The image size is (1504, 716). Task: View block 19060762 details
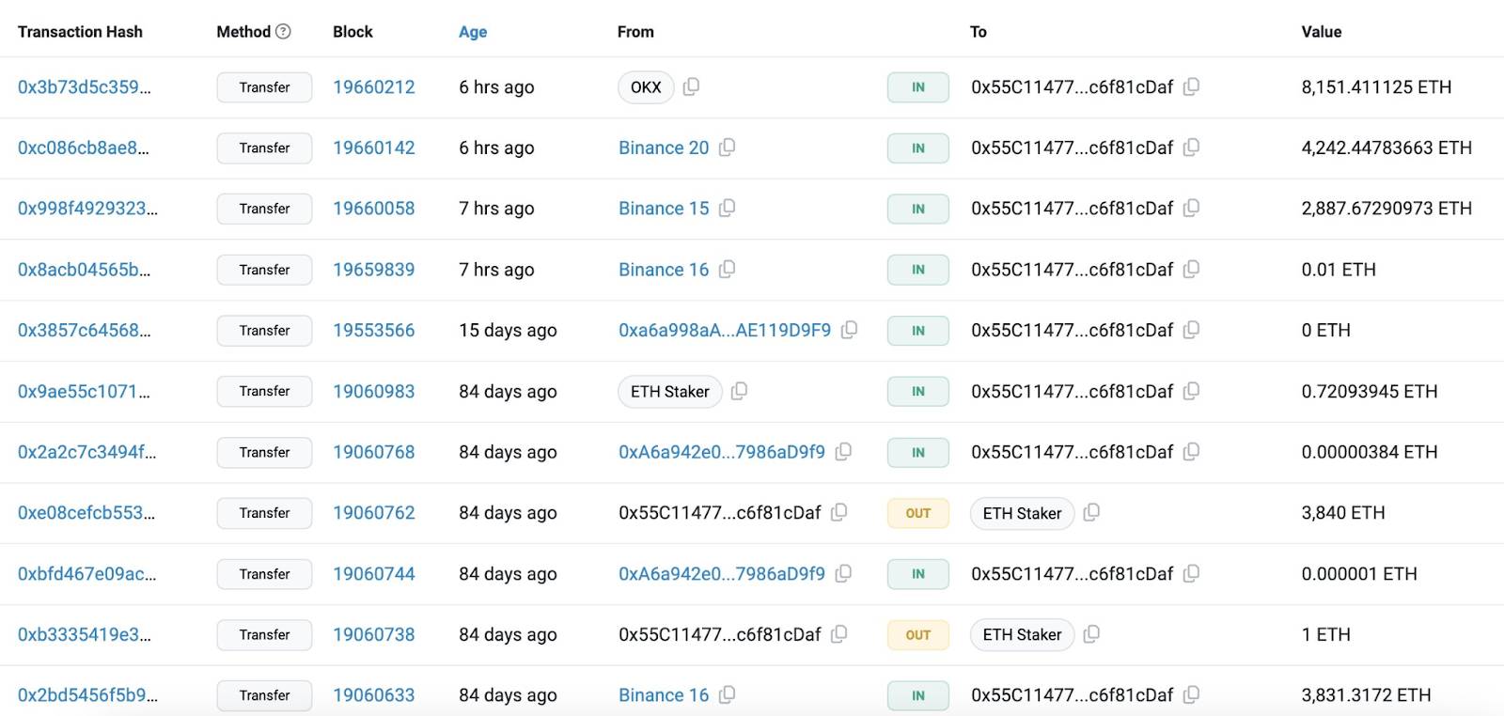point(374,512)
